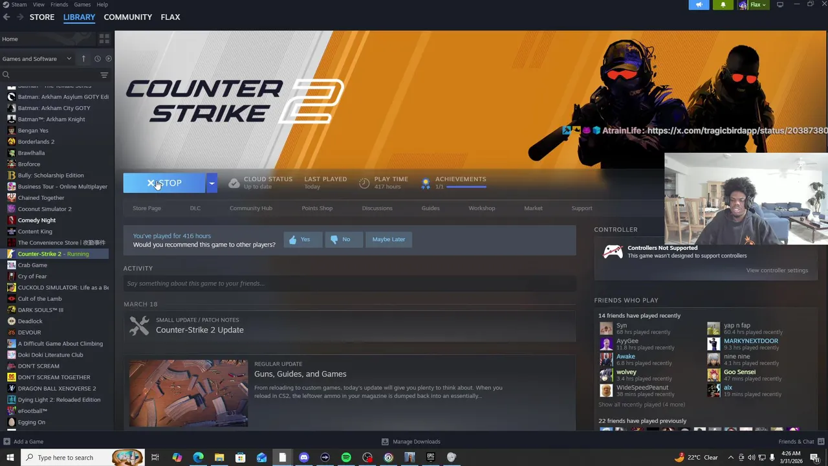Open the Guns, Guides, and Games thumbnail
Image resolution: width=828 pixels, height=466 pixels.
coord(188,393)
